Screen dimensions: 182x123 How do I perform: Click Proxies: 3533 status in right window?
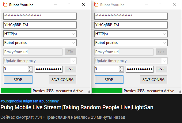coord(134,91)
